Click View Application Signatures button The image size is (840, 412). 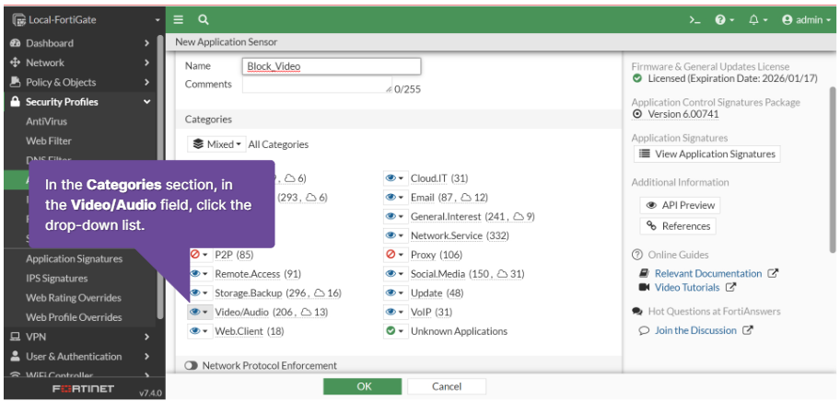(707, 154)
